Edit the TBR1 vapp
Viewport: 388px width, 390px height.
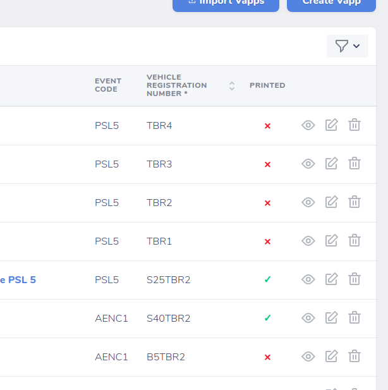coord(332,241)
